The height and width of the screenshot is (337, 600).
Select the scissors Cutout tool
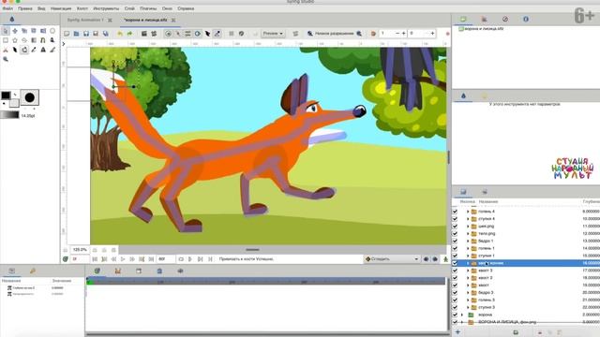[6, 50]
